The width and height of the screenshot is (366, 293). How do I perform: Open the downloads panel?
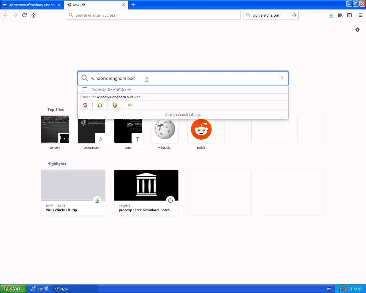point(331,15)
